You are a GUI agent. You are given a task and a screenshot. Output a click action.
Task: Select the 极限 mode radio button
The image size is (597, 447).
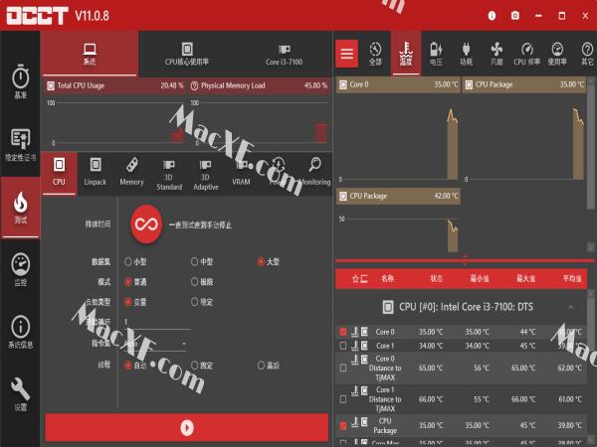(194, 282)
